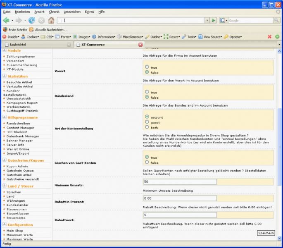This screenshot has width=283, height=248.
Task: Click the page scroll-up arrow
Action: pyautogui.click(x=279, y=51)
